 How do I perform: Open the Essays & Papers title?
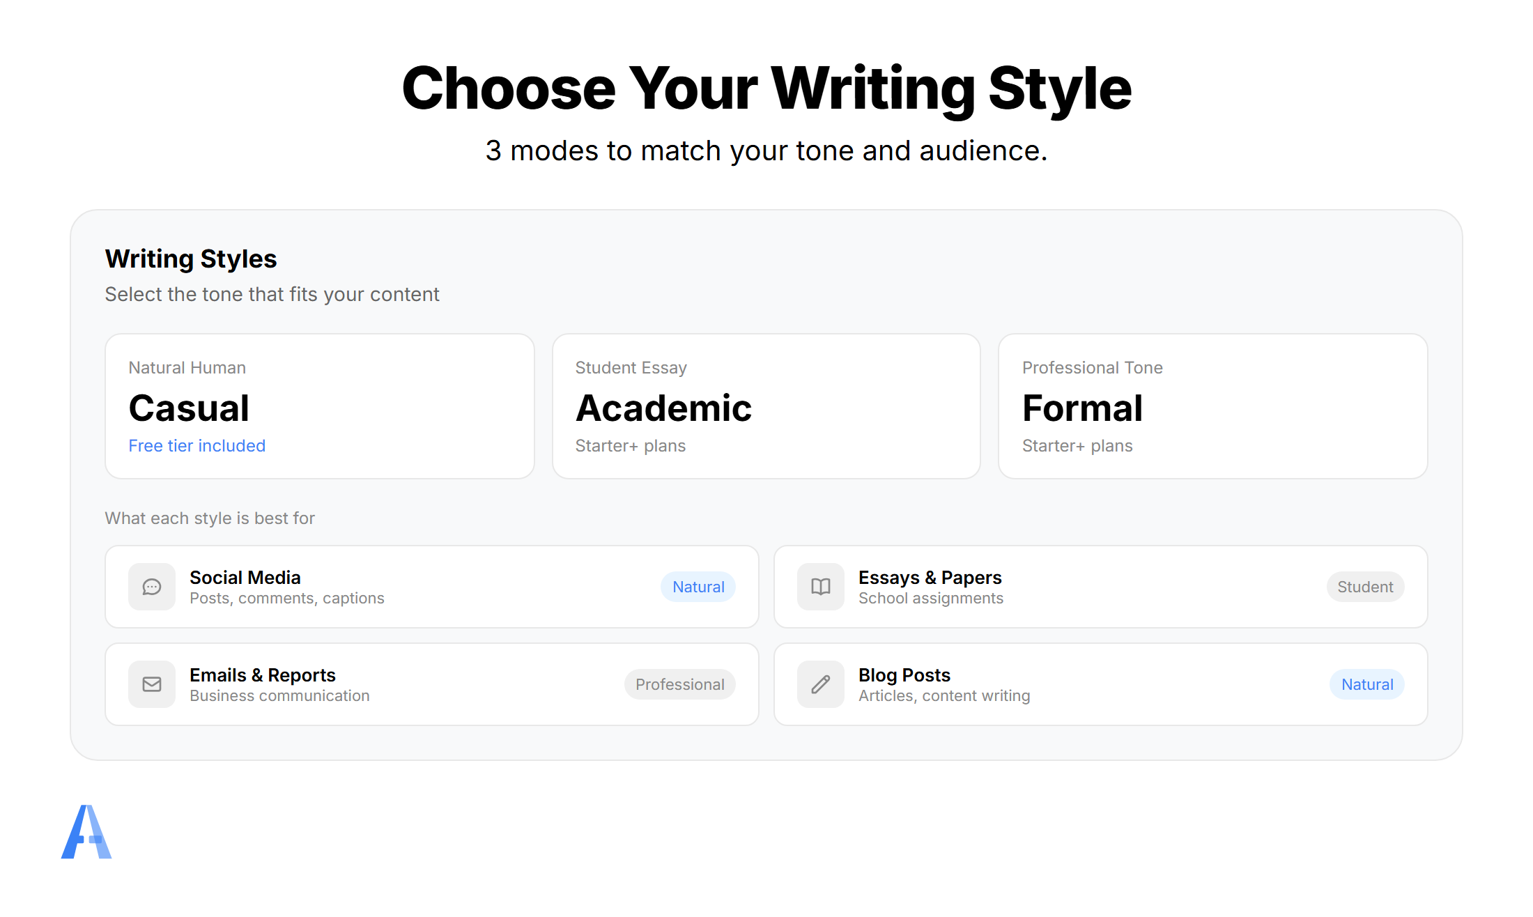930,578
